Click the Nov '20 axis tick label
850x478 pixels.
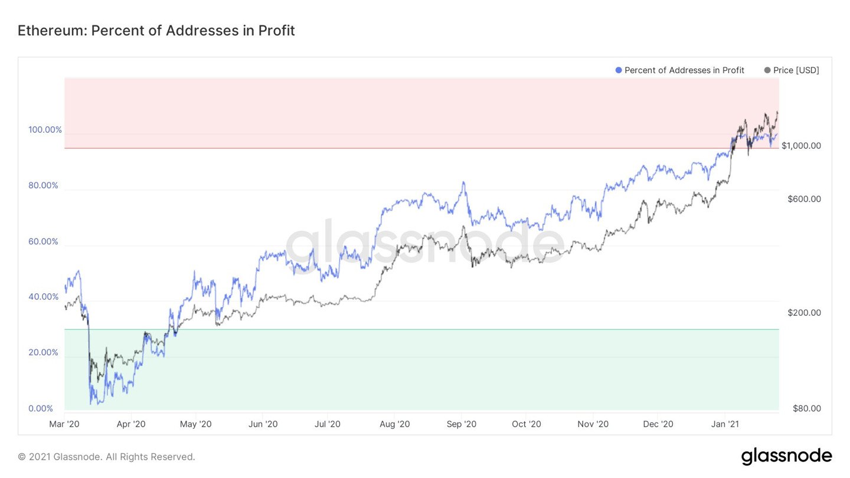tap(593, 424)
